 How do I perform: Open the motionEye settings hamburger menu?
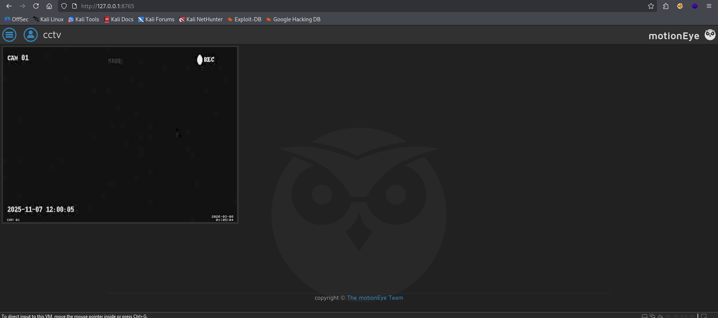pos(9,35)
